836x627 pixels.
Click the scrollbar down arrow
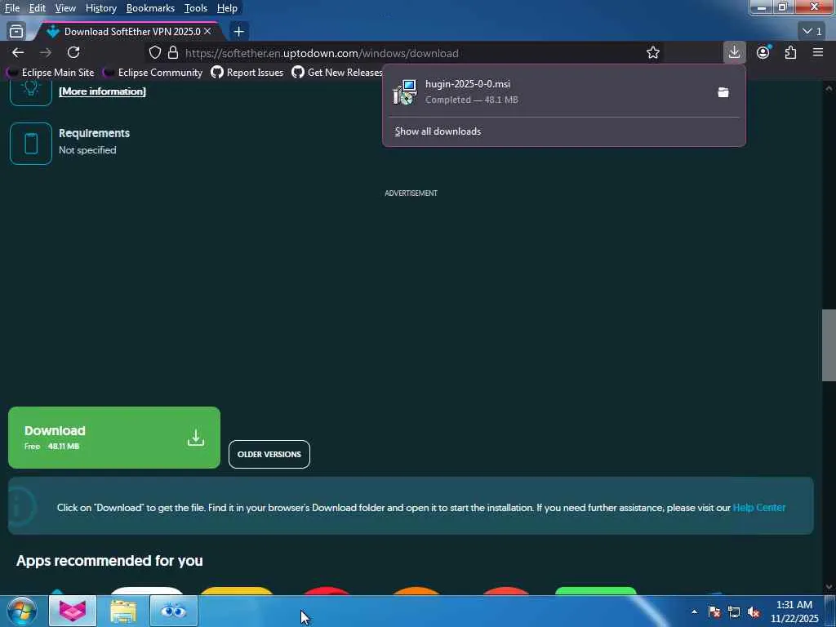(829, 586)
